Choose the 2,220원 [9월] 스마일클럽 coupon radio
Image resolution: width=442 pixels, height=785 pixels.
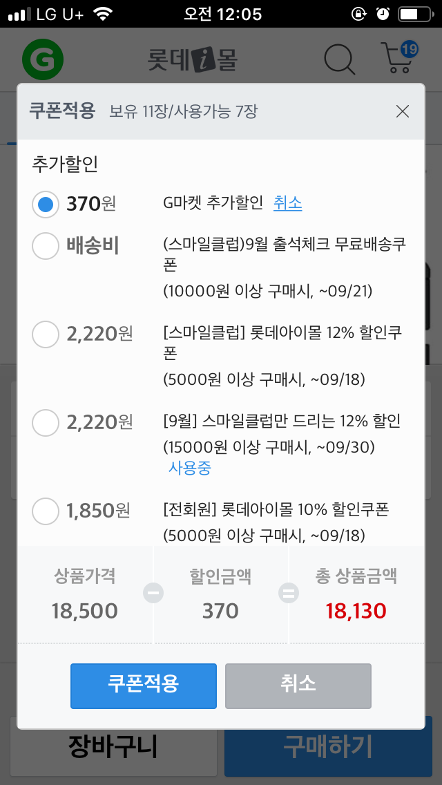46,422
